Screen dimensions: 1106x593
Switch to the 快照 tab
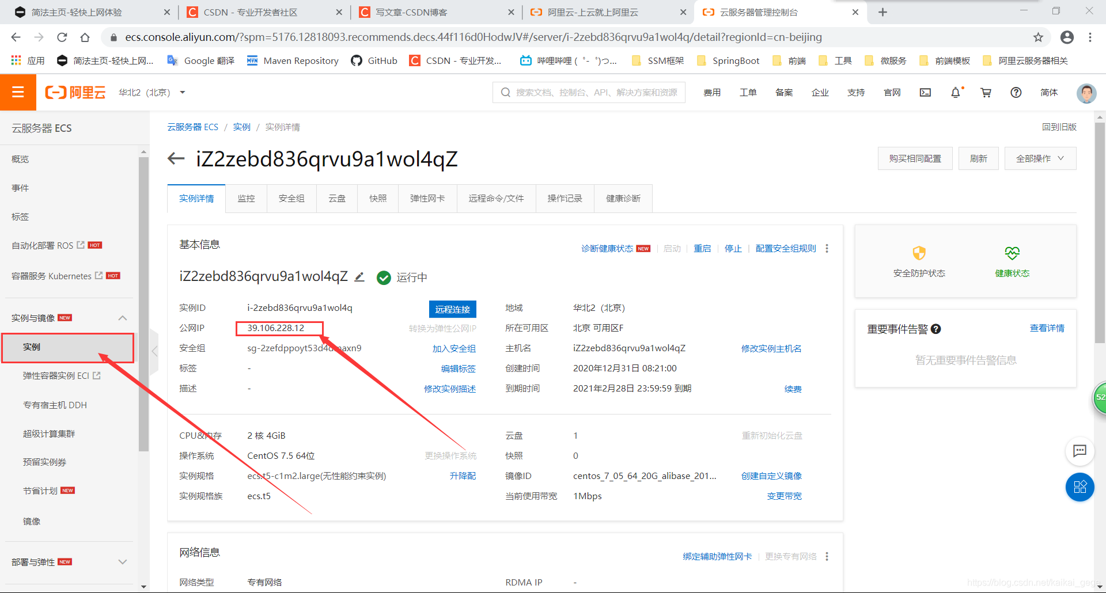[378, 198]
